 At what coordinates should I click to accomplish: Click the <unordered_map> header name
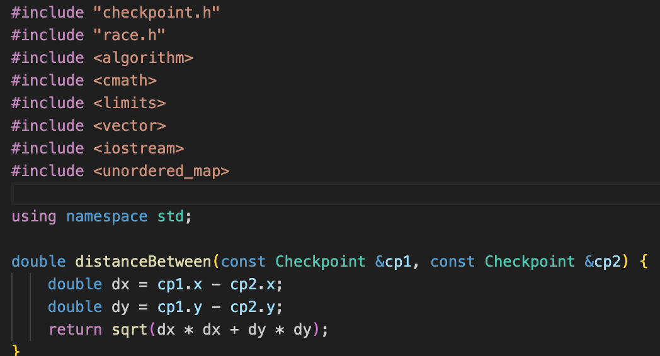click(x=161, y=172)
